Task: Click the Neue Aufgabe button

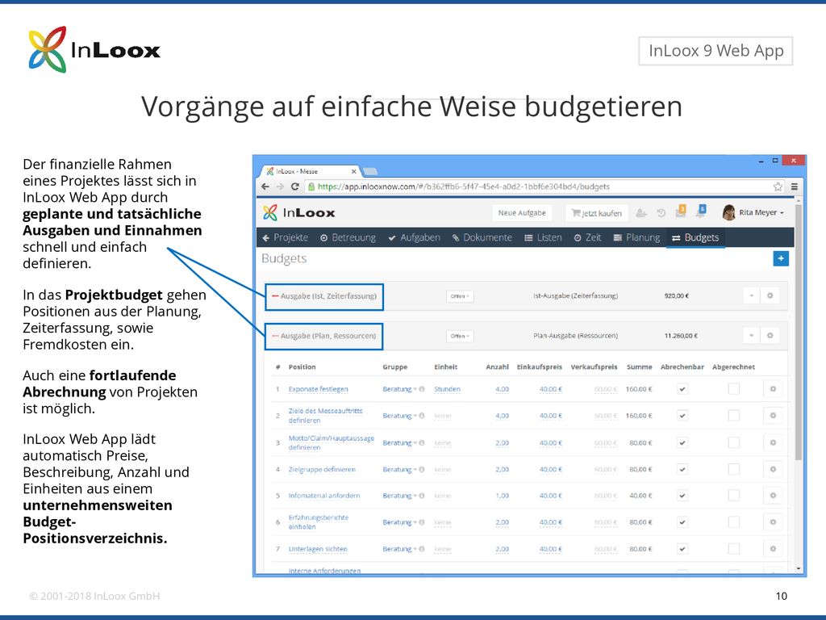Action: 522,213
